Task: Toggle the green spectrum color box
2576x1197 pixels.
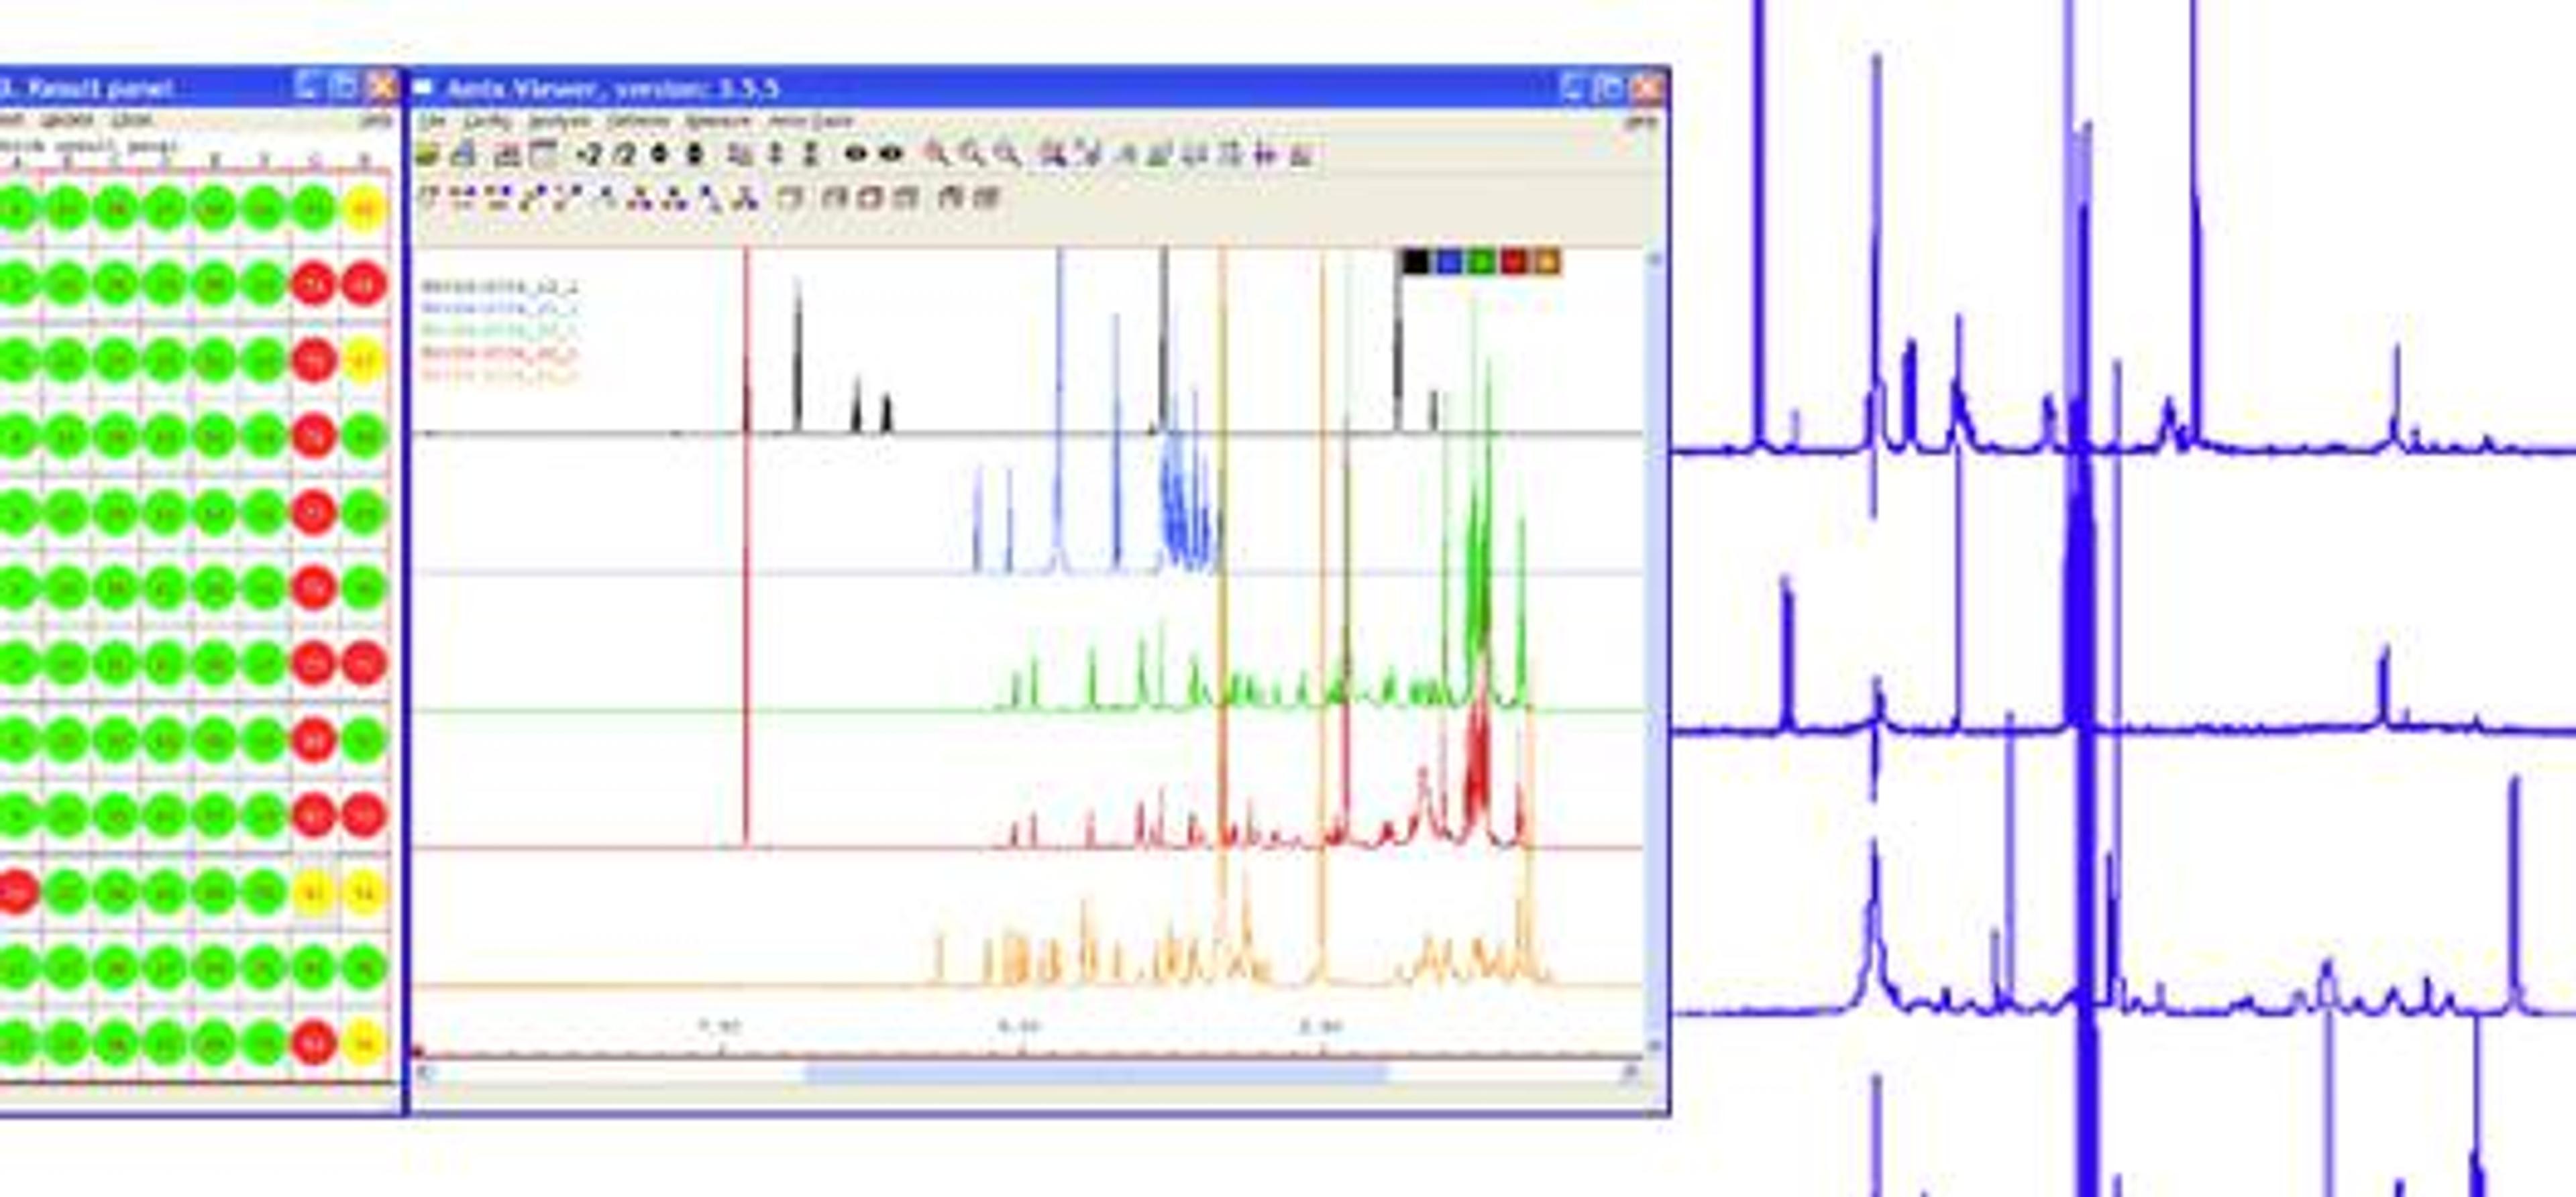Action: [1481, 262]
